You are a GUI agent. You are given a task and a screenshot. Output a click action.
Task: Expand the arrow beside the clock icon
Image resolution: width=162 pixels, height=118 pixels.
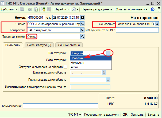tap(77, 10)
